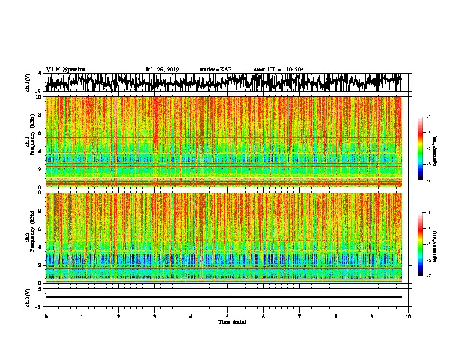
Task: Click the "VLF Spectra" plot title
Action: coord(66,70)
